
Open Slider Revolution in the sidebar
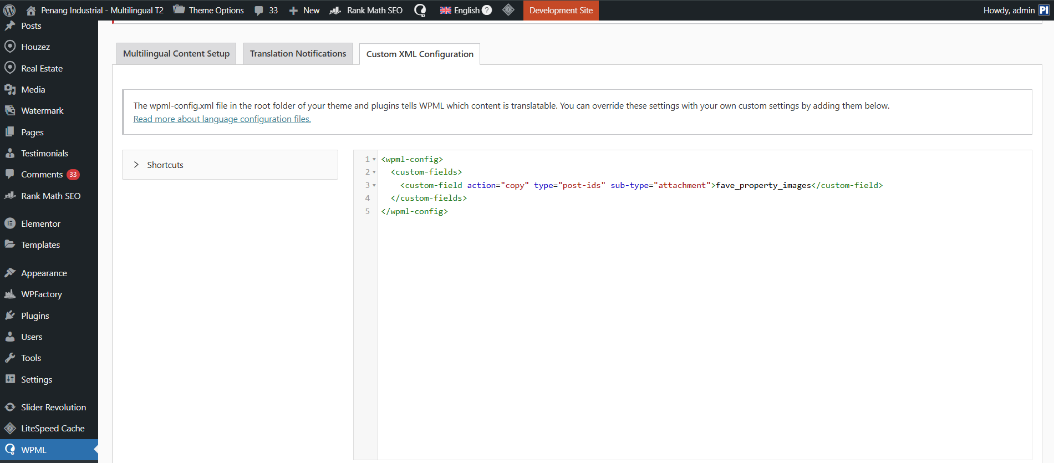[x=53, y=407]
